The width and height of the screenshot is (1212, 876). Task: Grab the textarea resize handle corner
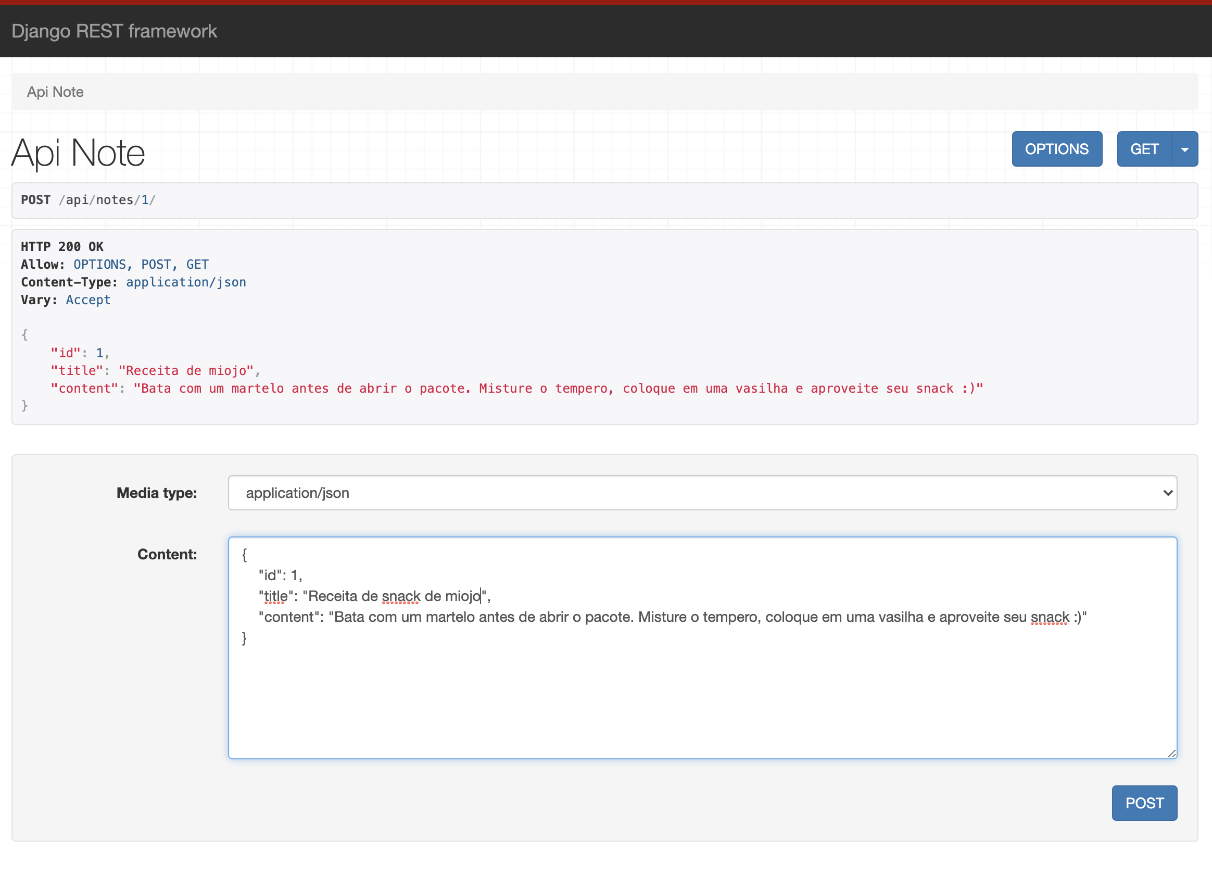point(1171,754)
